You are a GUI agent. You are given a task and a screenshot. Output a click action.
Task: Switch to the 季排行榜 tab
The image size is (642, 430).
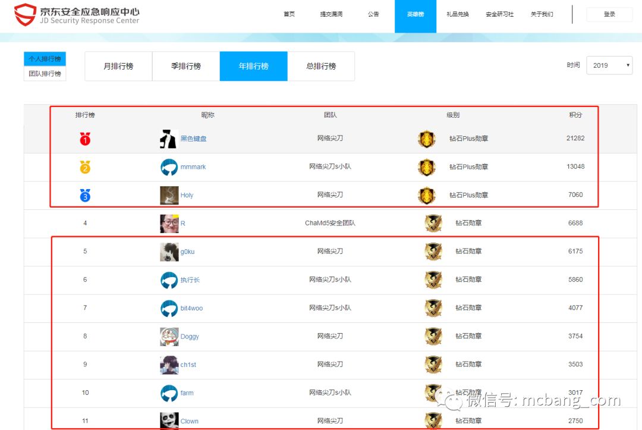186,66
